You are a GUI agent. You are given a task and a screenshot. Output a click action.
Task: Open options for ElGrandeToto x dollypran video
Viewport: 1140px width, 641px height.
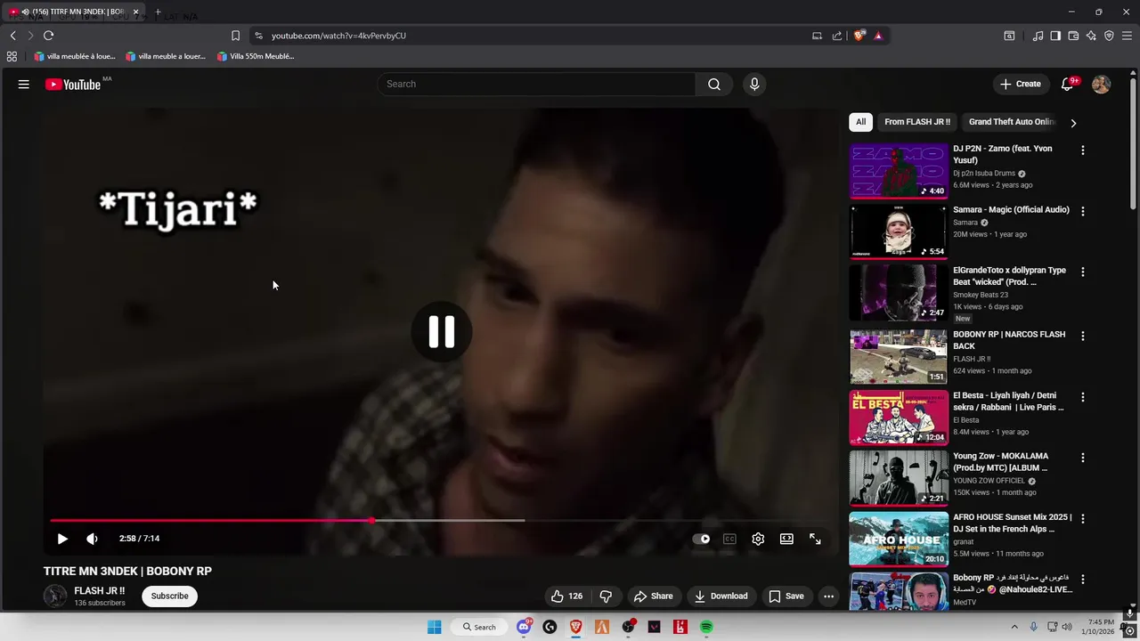tap(1083, 272)
